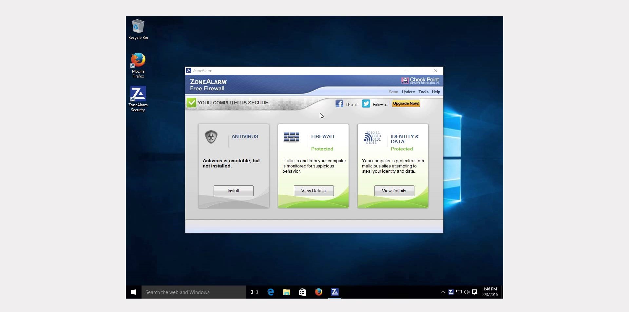Viewport: 629px width, 312px height.
Task: Click View Details under Identity & Data
Action: (x=394, y=191)
